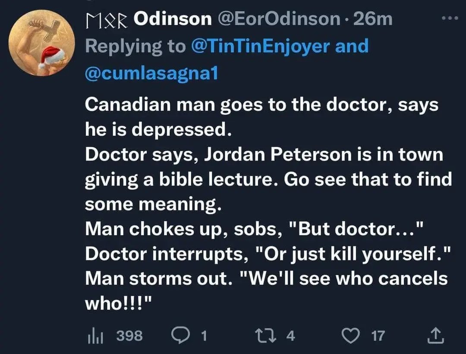The height and width of the screenshot is (354, 466).
Task: Click the likes count number 17
Action: click(x=378, y=335)
